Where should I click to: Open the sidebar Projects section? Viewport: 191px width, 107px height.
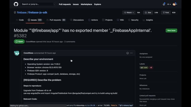click(x=143, y=75)
